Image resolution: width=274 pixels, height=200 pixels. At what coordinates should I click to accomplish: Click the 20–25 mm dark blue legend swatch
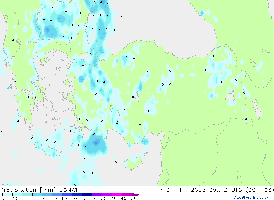pyautogui.click(x=77, y=195)
